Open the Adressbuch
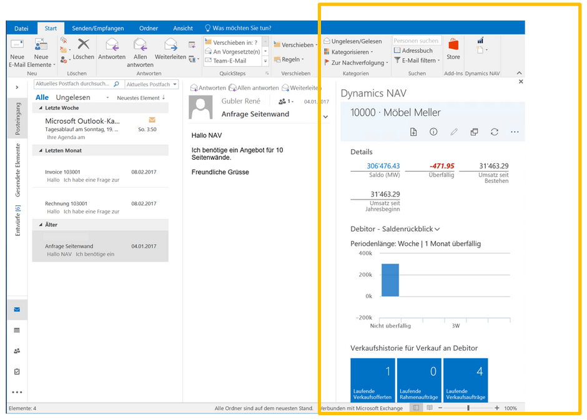Viewport: 587px width, 420px height. point(413,51)
